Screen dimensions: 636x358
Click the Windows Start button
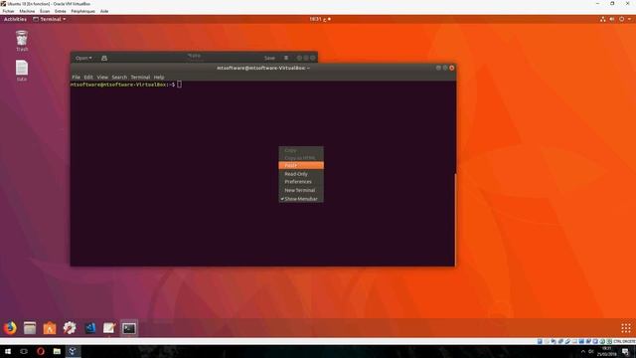8,351
